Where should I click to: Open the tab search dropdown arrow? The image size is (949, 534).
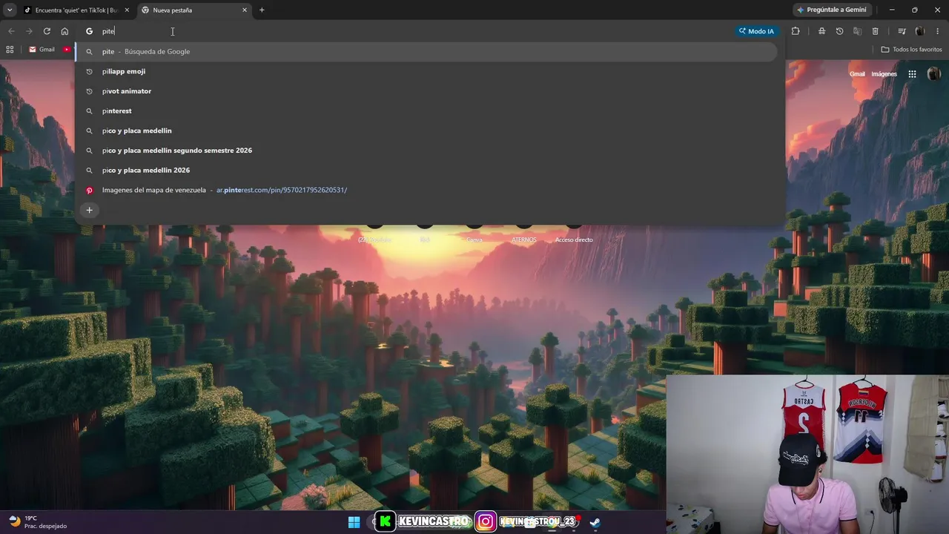[x=10, y=10]
